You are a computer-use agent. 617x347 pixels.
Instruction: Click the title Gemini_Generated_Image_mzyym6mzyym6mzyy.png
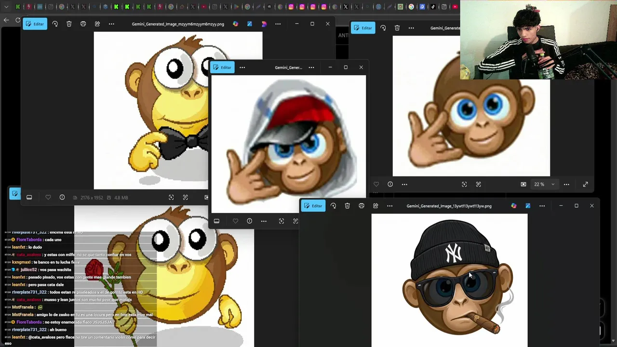178,24
